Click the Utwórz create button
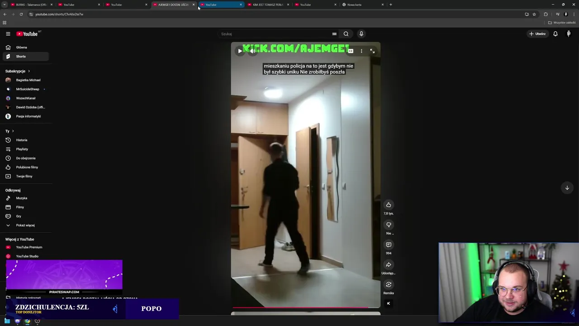Image resolution: width=579 pixels, height=326 pixels. [x=538, y=34]
